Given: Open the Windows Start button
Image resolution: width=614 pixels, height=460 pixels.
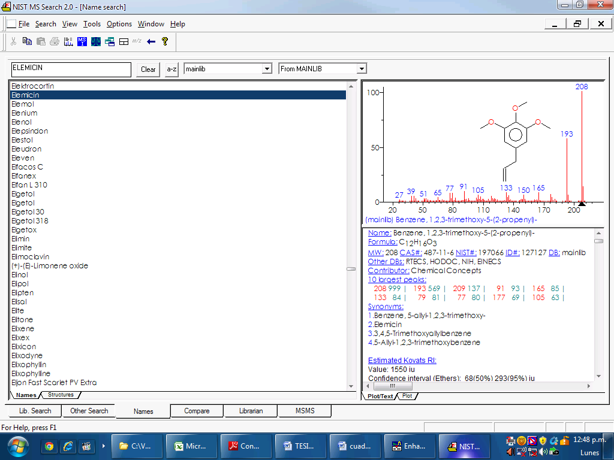Looking at the screenshot, I should point(17,447).
